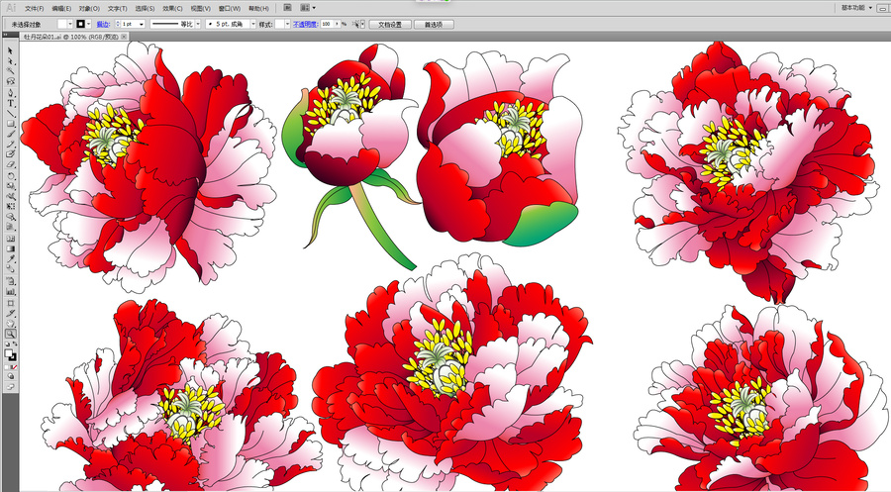Select the Symbol Sprayer tool
The image size is (891, 492).
[10, 281]
